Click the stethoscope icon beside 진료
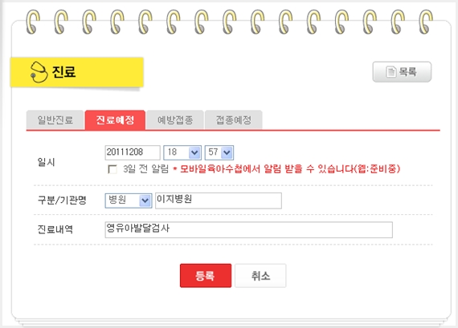The image size is (458, 328). click(39, 72)
